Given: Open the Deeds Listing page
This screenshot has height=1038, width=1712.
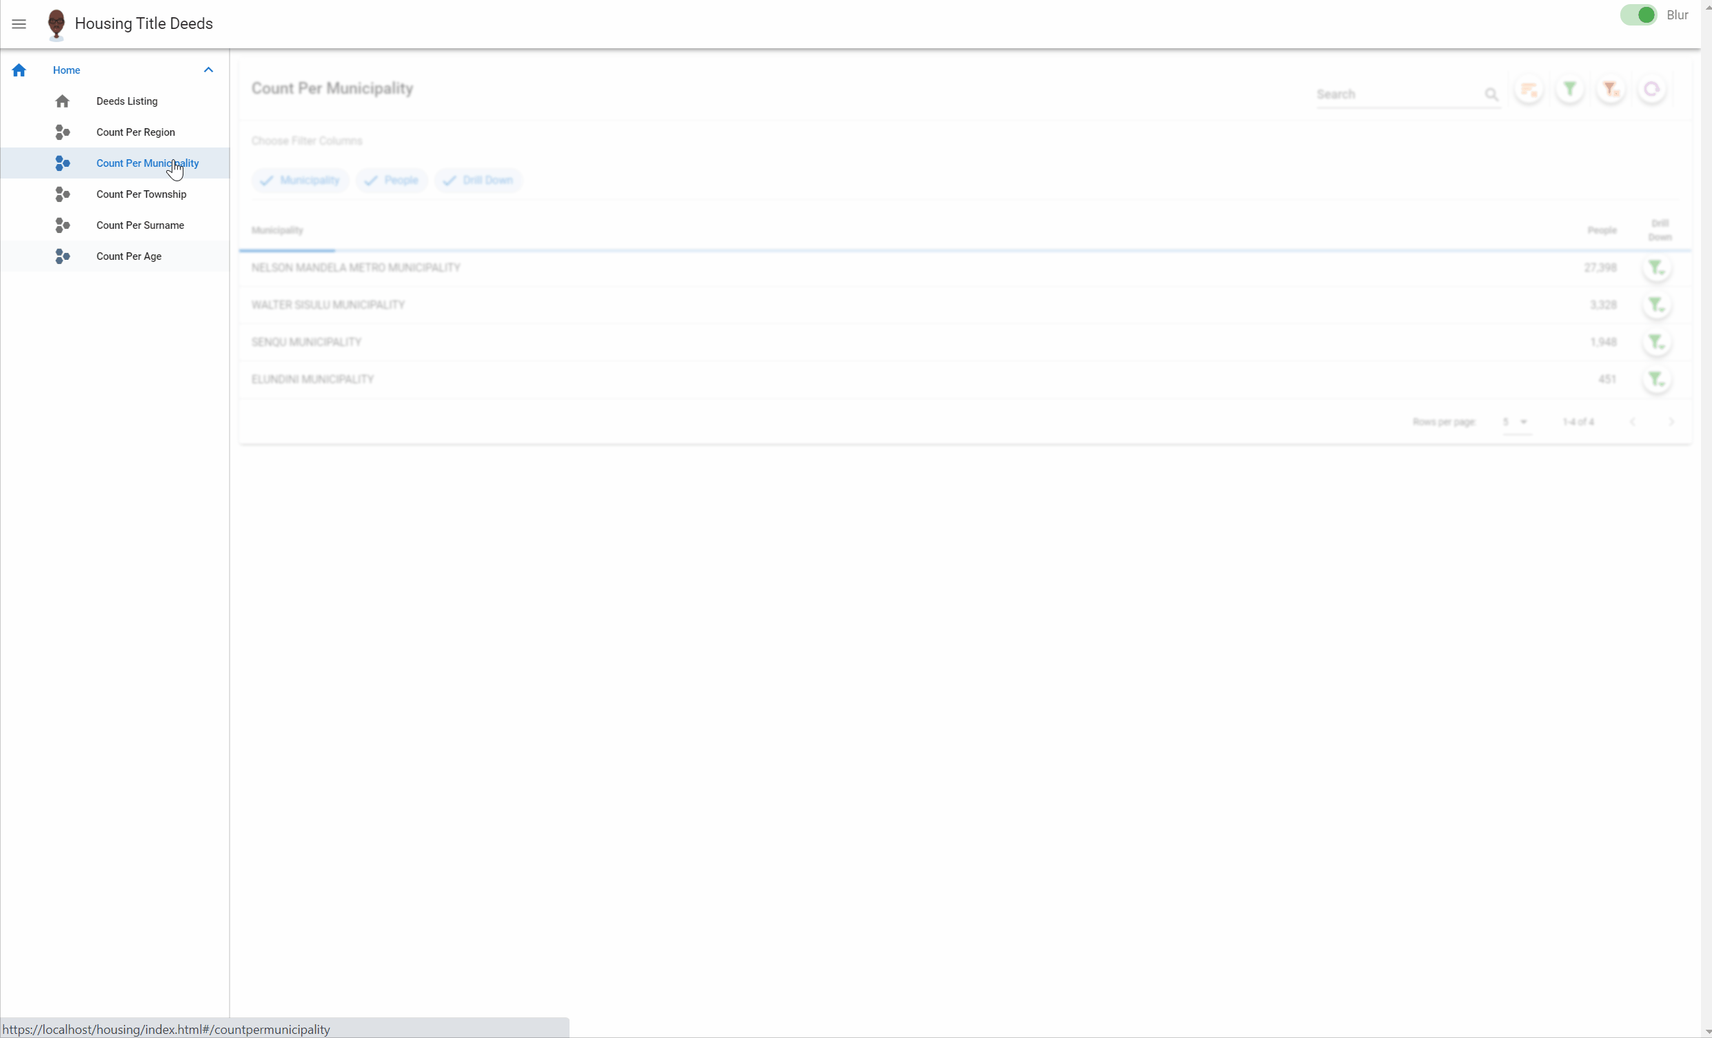Looking at the screenshot, I should (126, 101).
